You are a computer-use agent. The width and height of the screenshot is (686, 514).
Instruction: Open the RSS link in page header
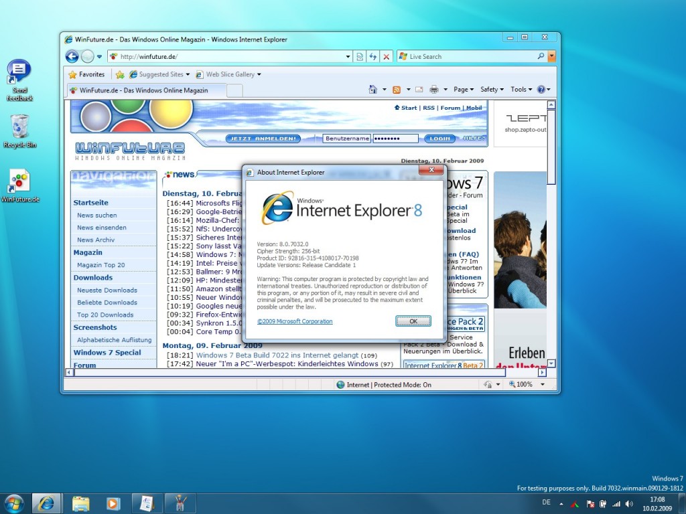point(429,108)
